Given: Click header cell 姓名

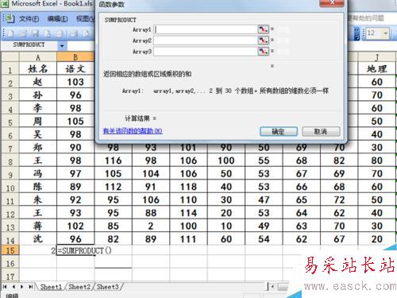Looking at the screenshot, I should (38, 69).
